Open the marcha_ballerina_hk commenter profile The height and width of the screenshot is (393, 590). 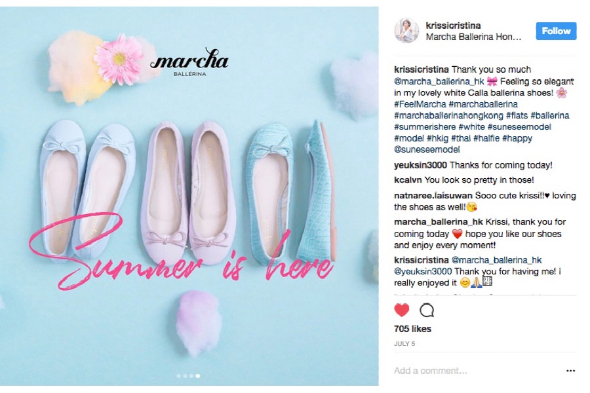439,222
